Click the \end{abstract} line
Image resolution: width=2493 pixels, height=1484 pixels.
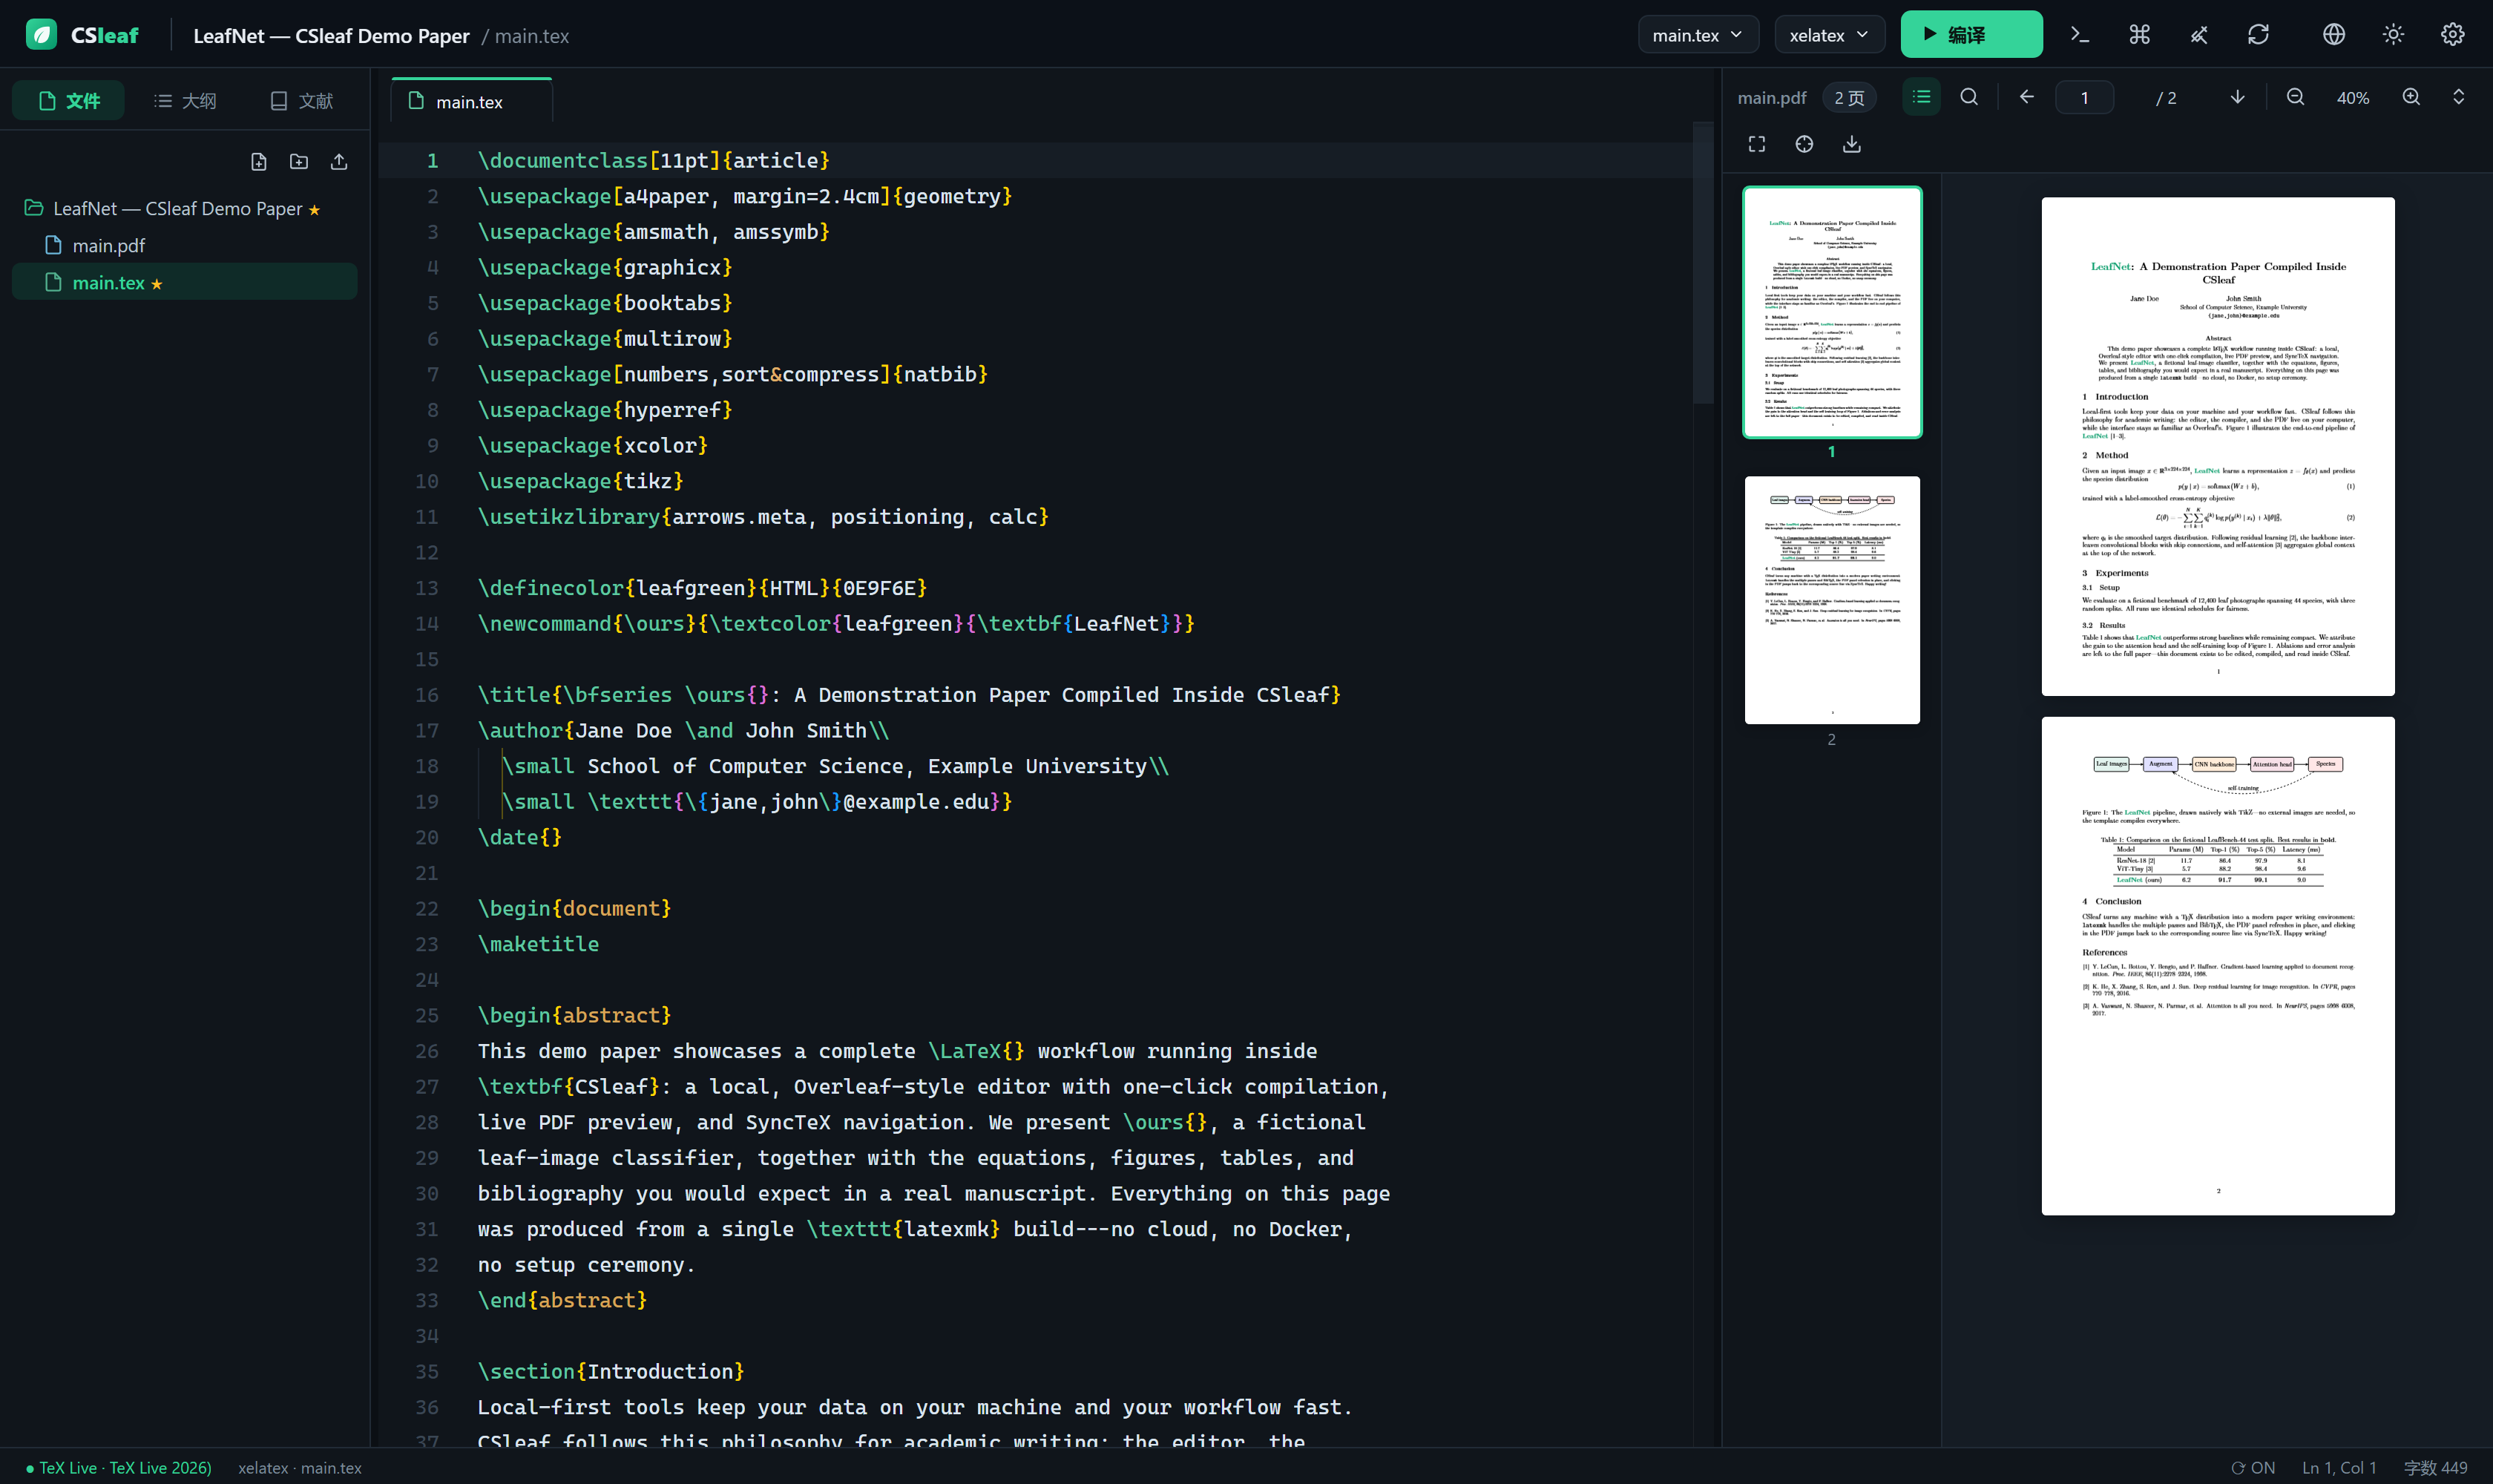pos(562,1300)
